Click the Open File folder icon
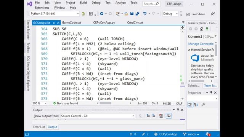The width and height of the screenshot is (244, 137). coord(126,14)
